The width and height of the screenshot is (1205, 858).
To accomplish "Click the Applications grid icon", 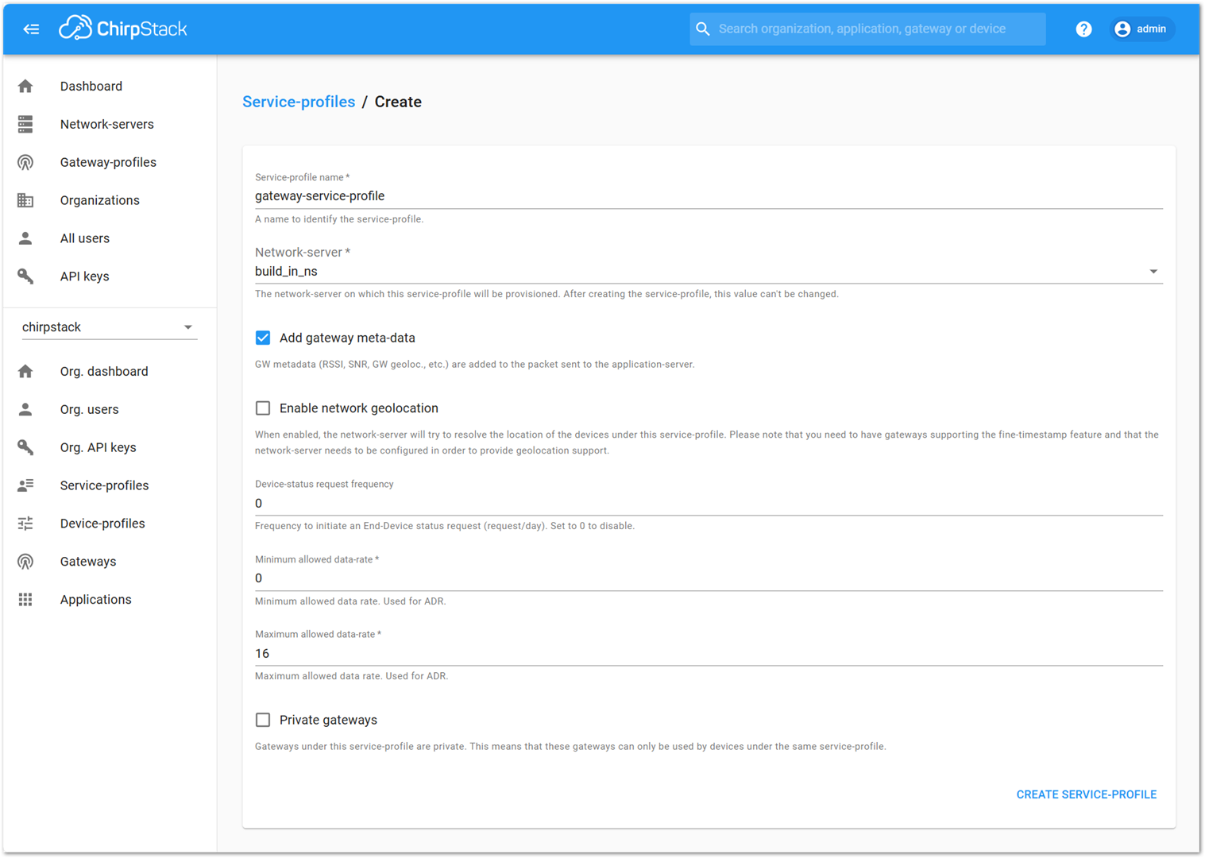I will point(25,600).
